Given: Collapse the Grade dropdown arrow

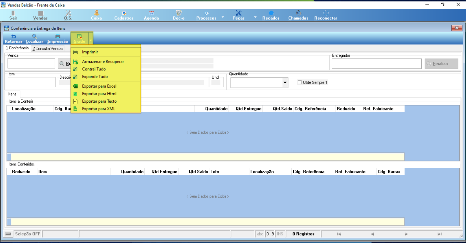Looking at the screenshot, I should tap(91, 40).
